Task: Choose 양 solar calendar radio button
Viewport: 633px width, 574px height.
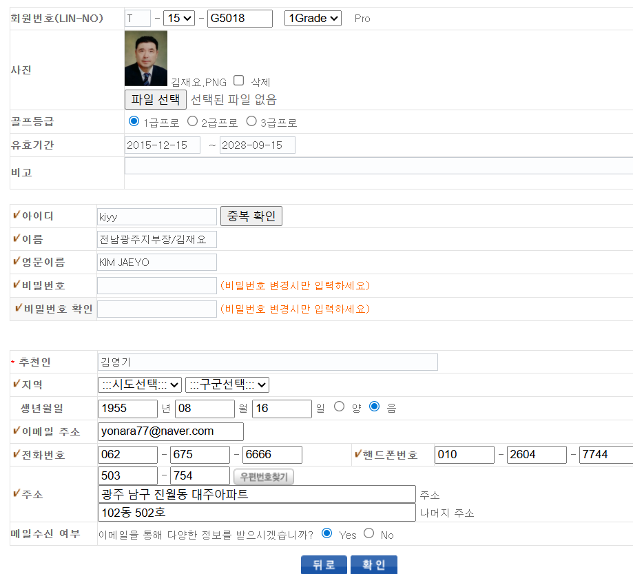Action: (x=339, y=407)
